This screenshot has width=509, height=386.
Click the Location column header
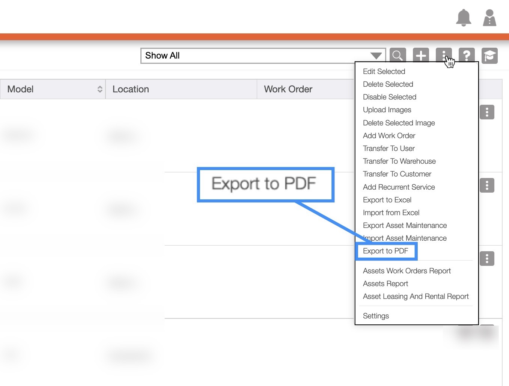pyautogui.click(x=131, y=89)
